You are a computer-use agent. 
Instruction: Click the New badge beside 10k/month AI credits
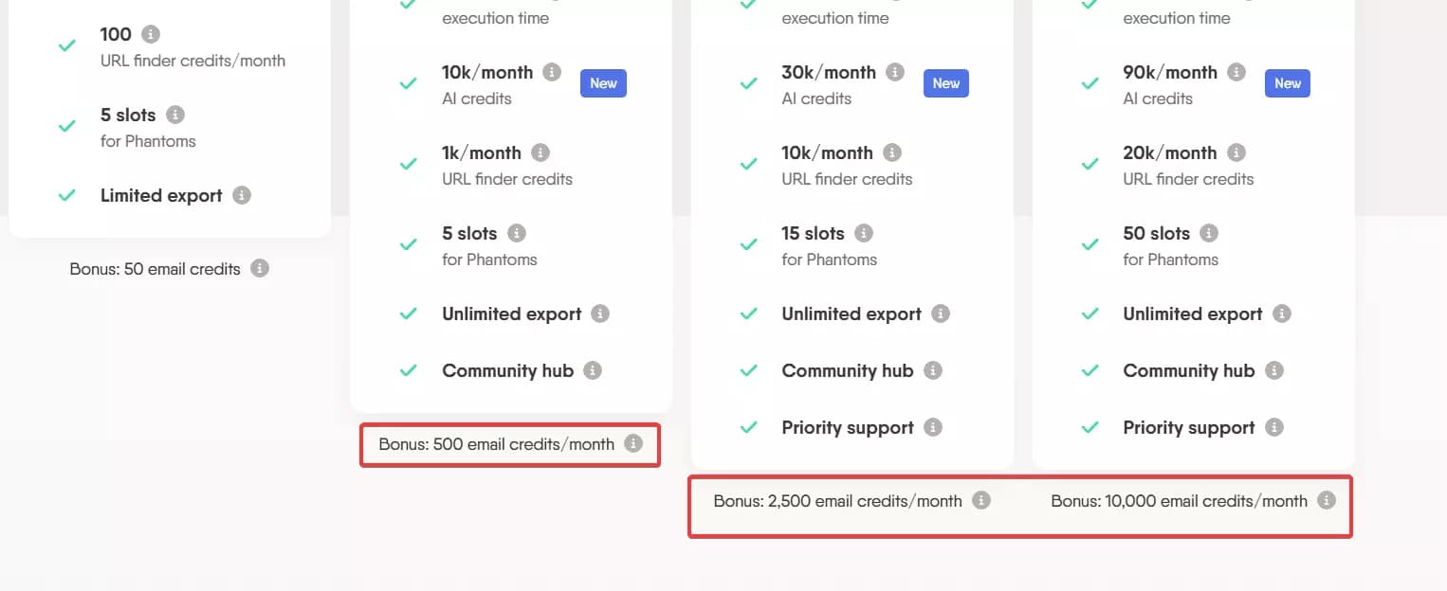click(x=603, y=82)
